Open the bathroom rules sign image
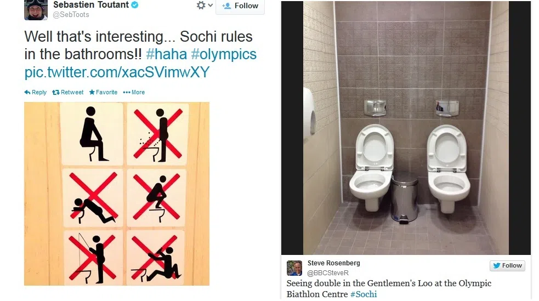Viewport: 539px width, 301px height. (x=117, y=194)
